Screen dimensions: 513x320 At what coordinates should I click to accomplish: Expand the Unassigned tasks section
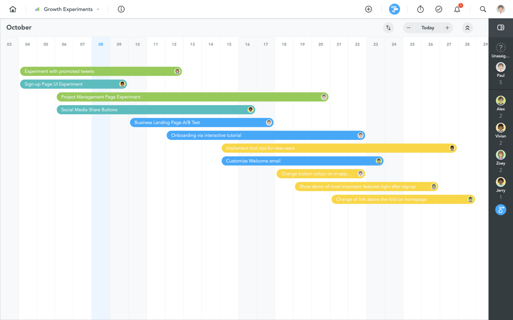[501, 48]
